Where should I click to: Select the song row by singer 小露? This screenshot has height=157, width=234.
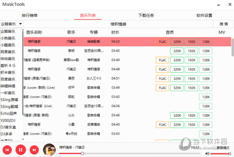(127, 125)
